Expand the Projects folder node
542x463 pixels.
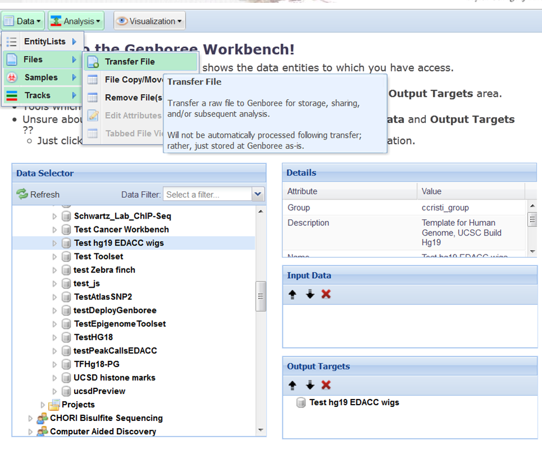coord(43,405)
